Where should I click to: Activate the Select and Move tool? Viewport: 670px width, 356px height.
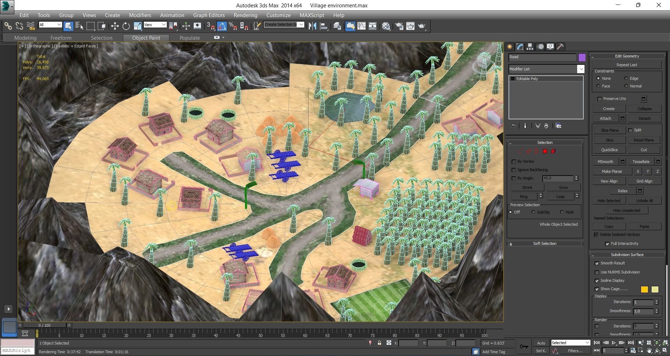(114, 26)
